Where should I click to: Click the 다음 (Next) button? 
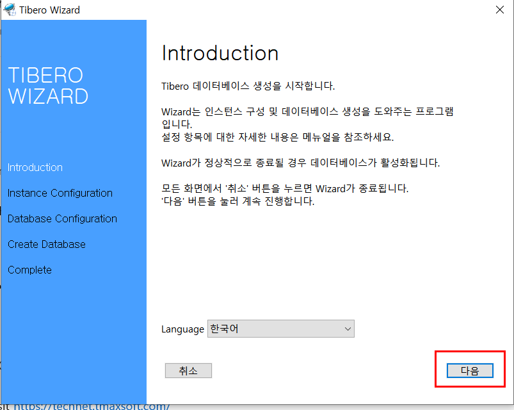470,371
